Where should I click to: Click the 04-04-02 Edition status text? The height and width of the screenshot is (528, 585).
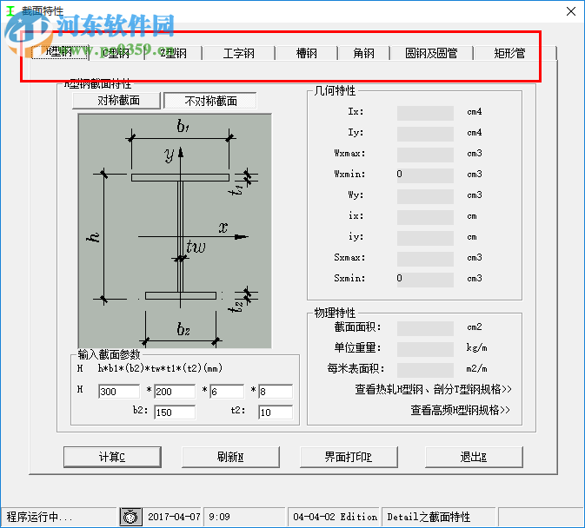335,517
